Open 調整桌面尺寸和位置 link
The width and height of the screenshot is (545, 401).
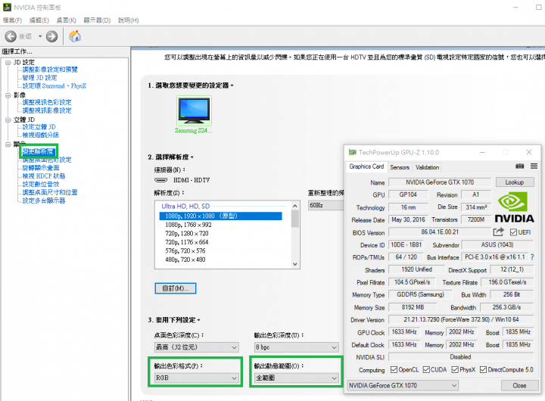tap(50, 192)
